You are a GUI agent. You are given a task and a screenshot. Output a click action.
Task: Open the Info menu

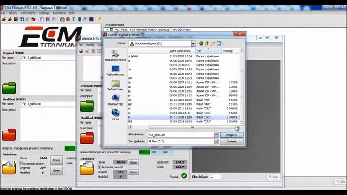point(72,13)
